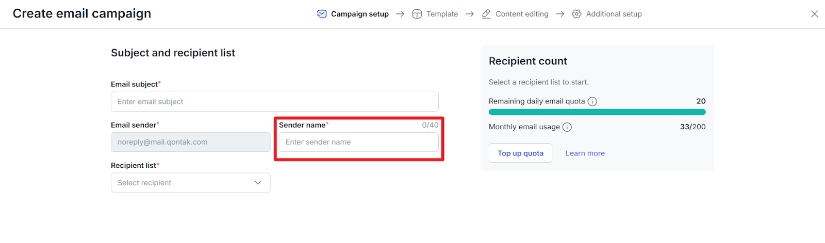Screen dimensions: 825x243
Task: Open the Select recipient dropdown
Action: 190,183
